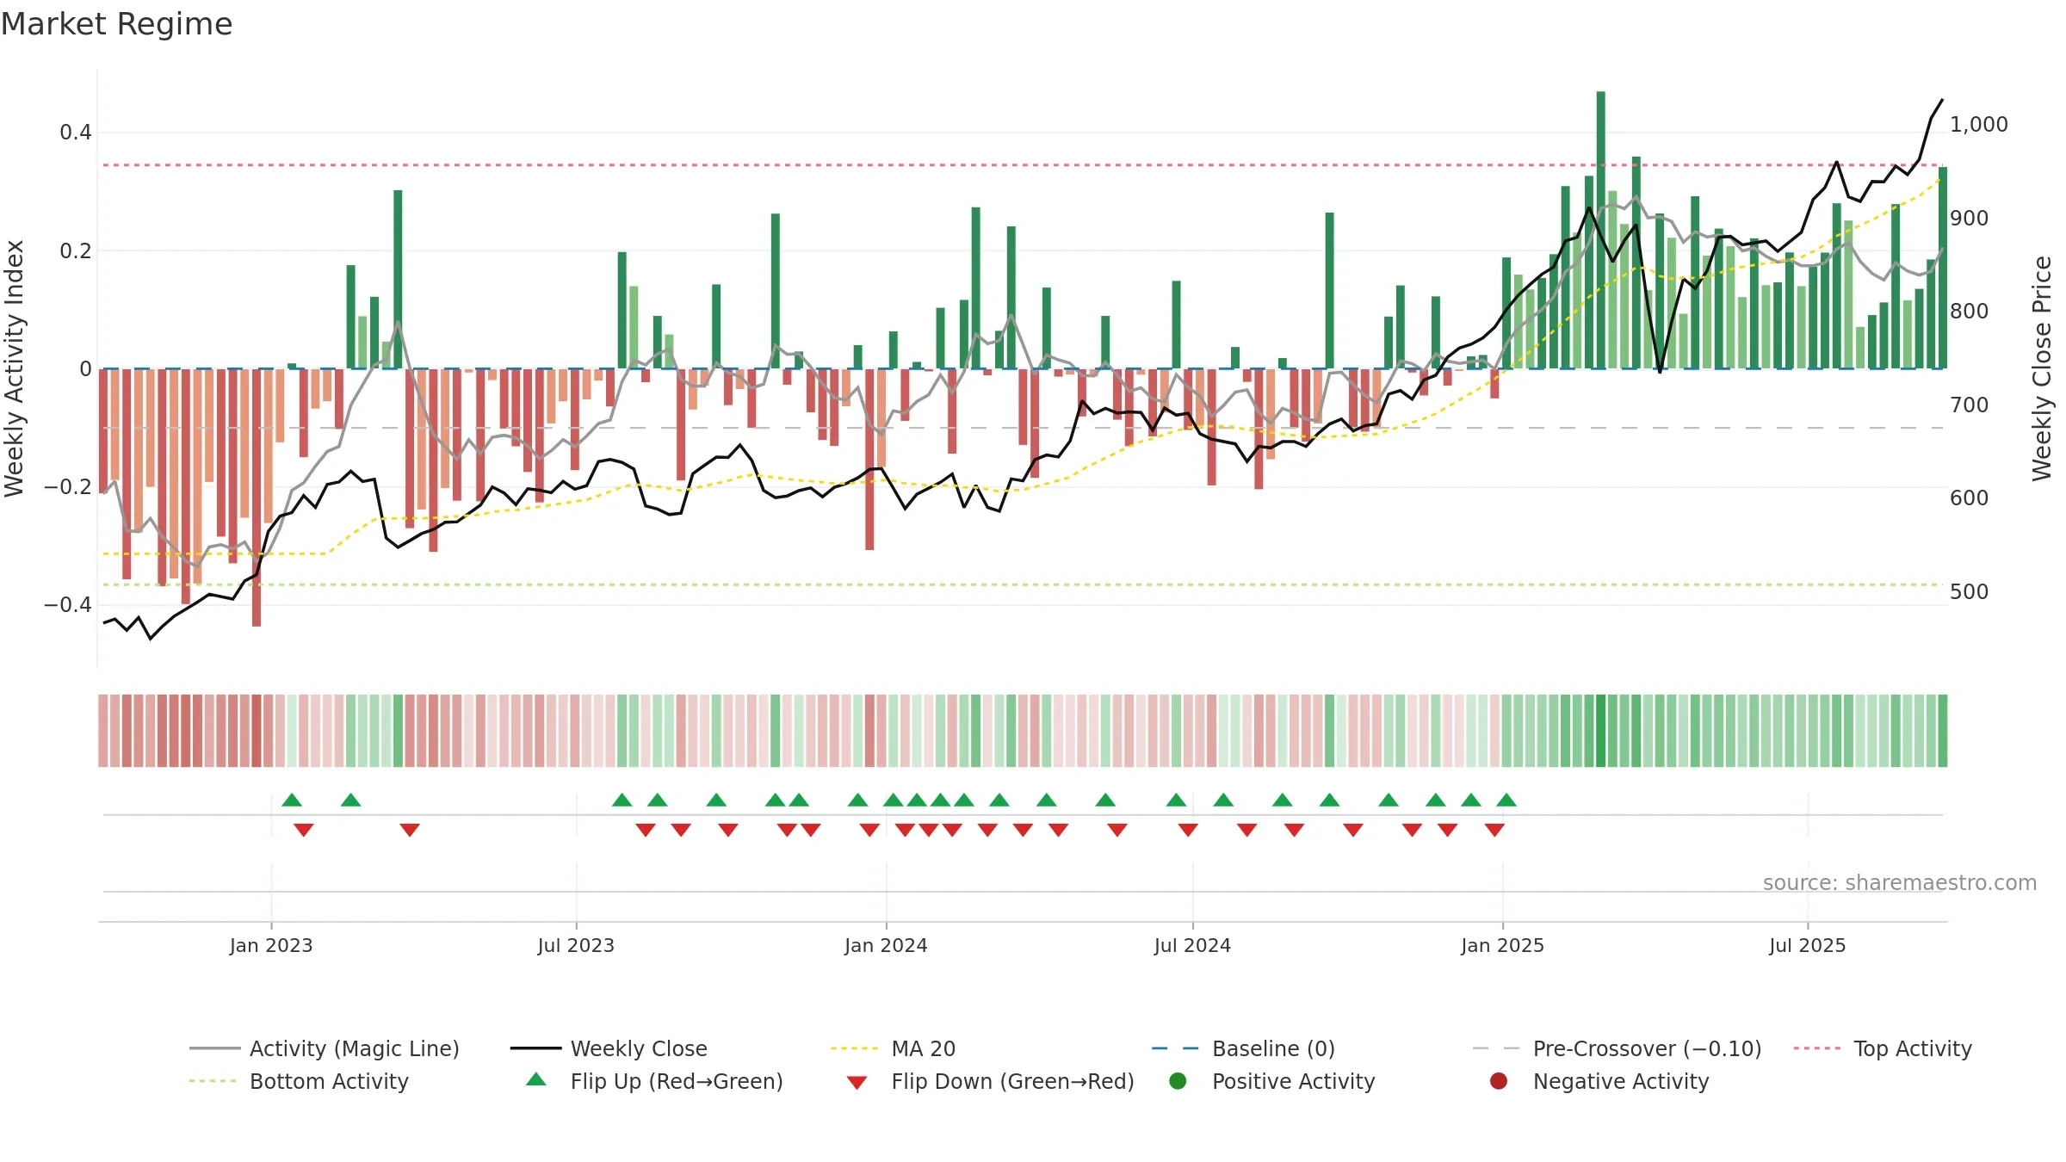Image resolution: width=2066 pixels, height=1162 pixels.
Task: Click the −0.4 activity axis label
Action: pyautogui.click(x=67, y=605)
